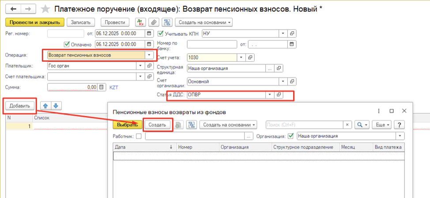Move row down with blue arrow

tap(56, 105)
